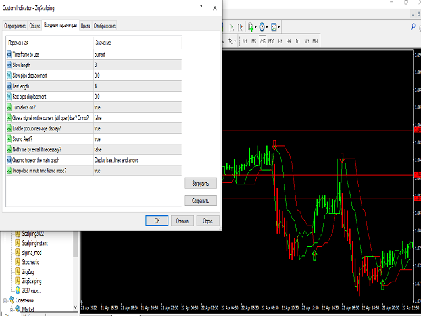Viewport: 421px width, 316px height.
Task: Click the drawing arrows tool icon
Action: [x=231, y=41]
